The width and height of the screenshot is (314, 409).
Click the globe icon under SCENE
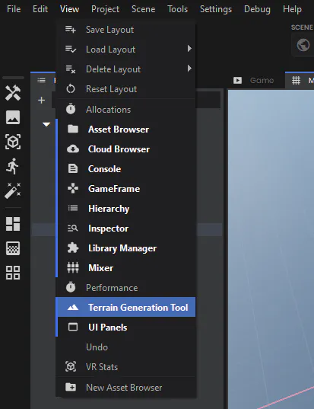(x=303, y=45)
